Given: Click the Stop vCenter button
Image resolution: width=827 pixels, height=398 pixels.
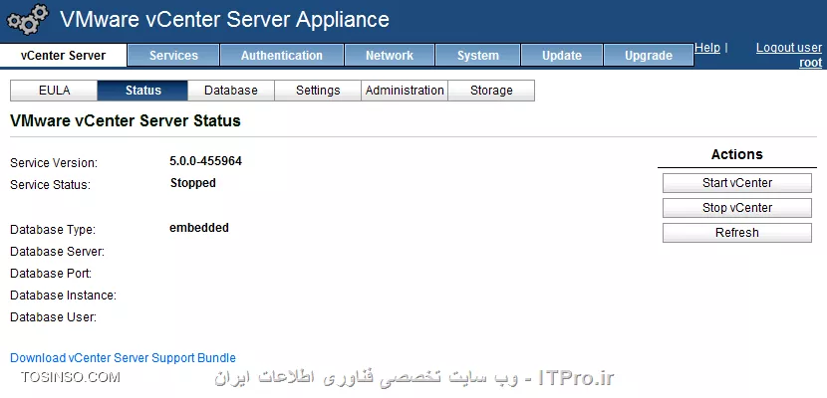Looking at the screenshot, I should pos(736,207).
